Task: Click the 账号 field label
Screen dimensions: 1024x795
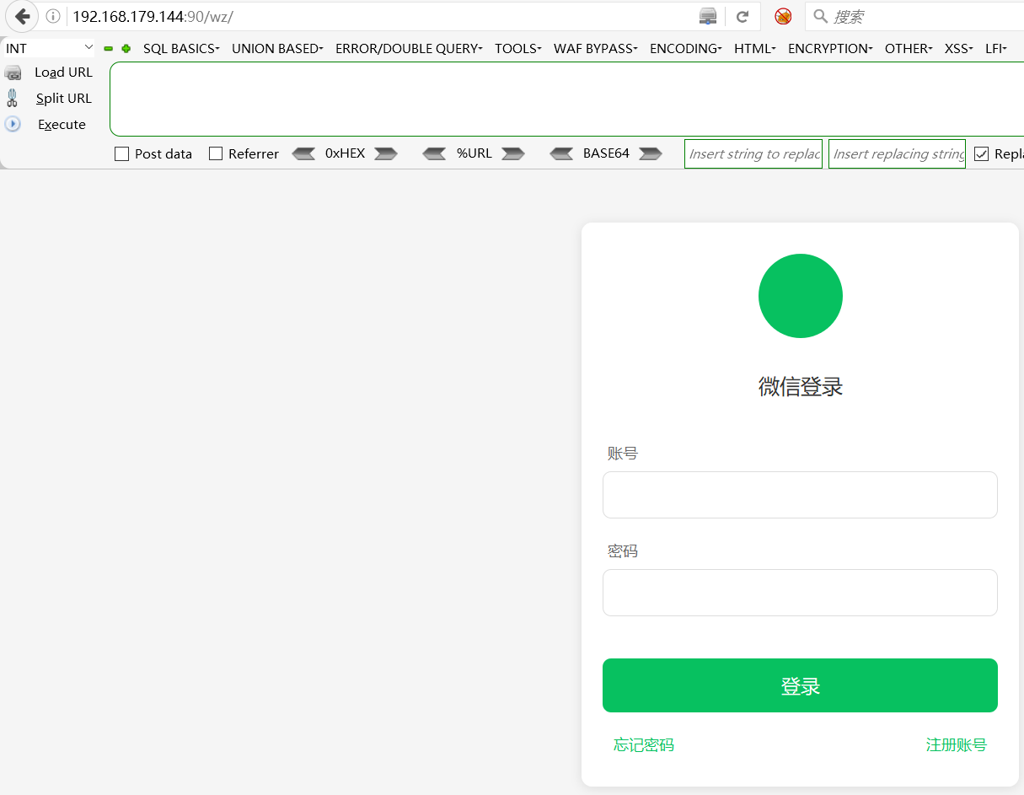Action: click(x=623, y=454)
